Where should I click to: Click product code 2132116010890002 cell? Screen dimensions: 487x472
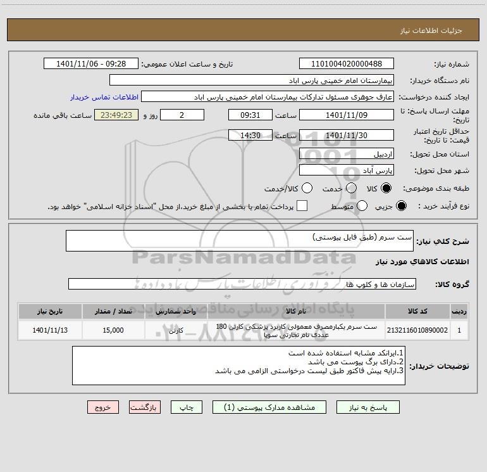(417, 330)
